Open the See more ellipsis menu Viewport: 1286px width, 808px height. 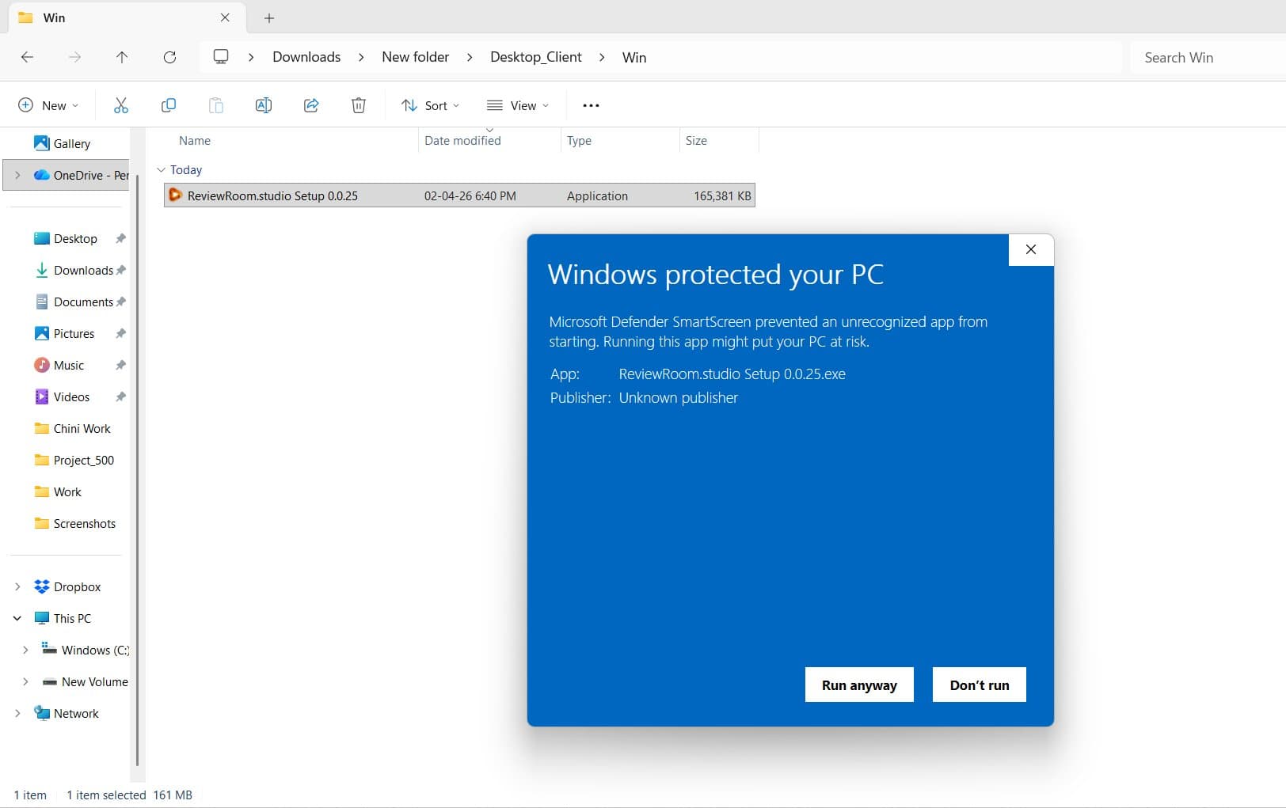[x=591, y=105]
